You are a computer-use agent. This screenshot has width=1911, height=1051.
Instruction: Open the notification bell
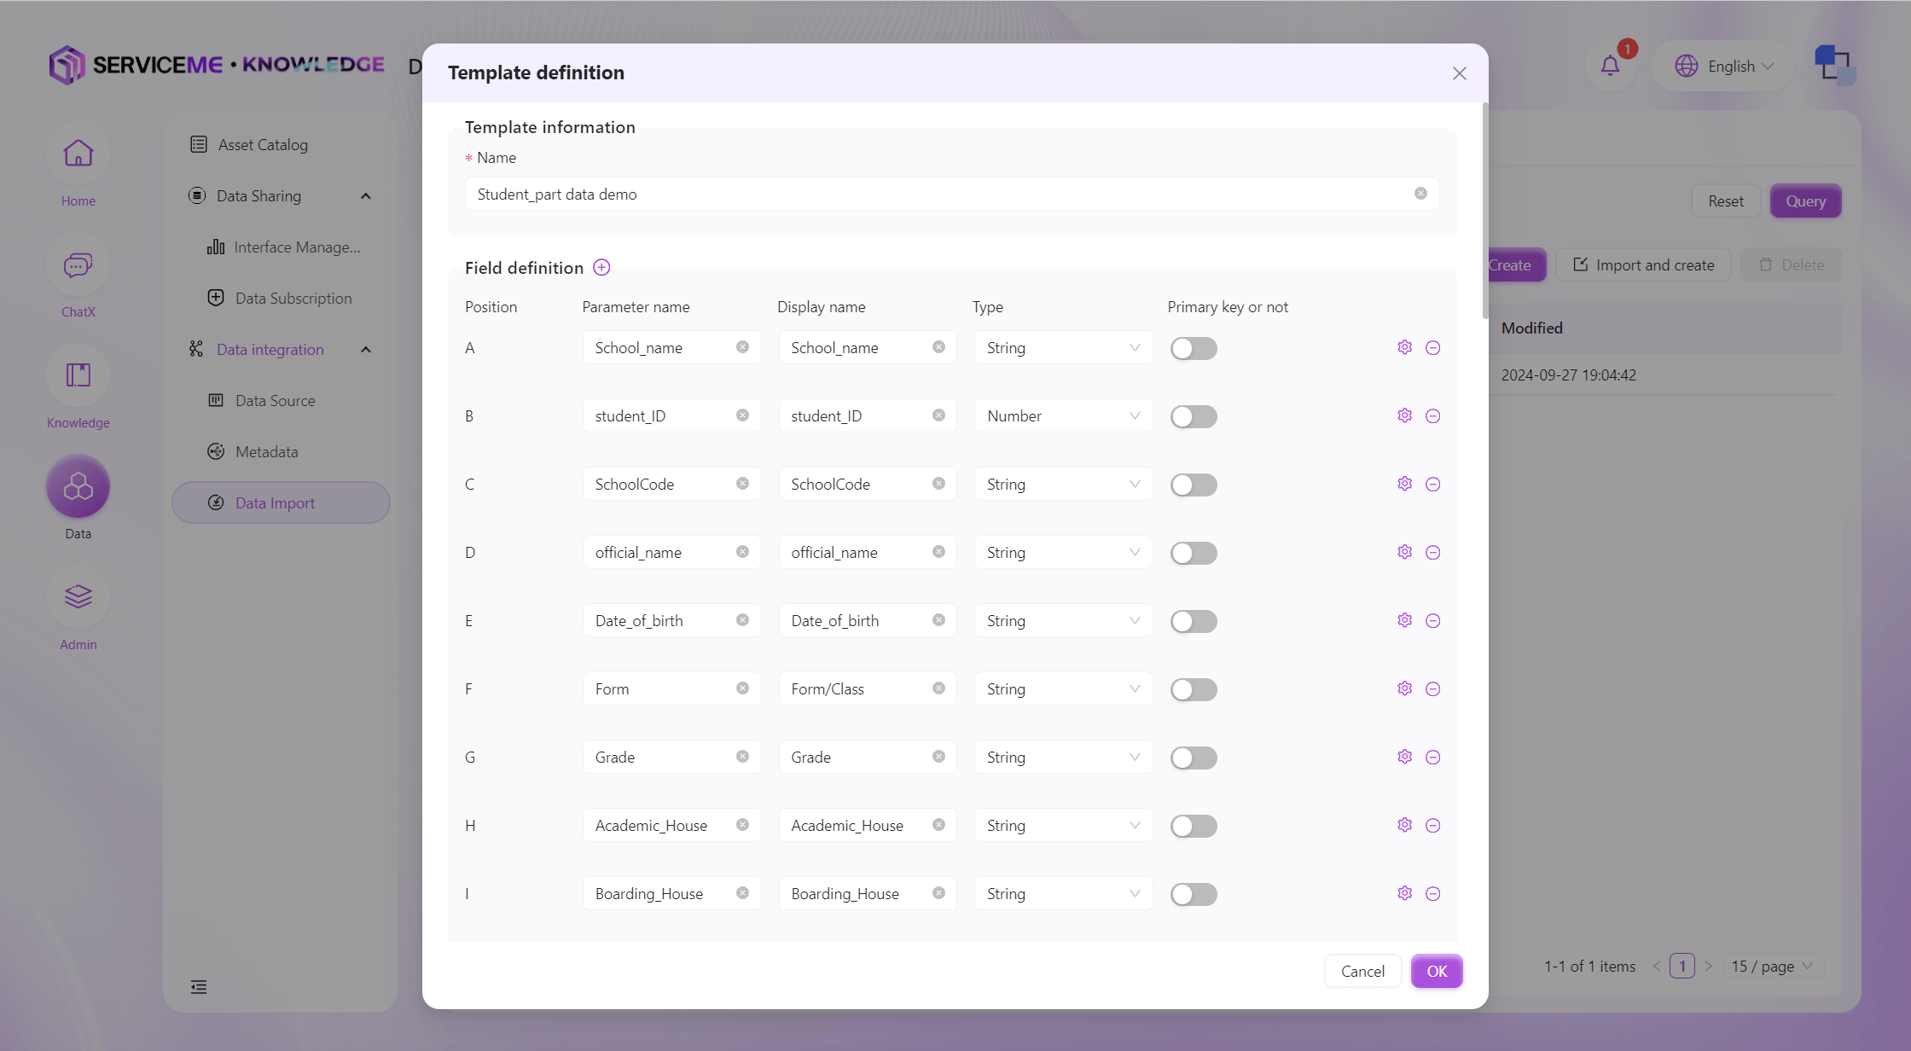coord(1610,66)
